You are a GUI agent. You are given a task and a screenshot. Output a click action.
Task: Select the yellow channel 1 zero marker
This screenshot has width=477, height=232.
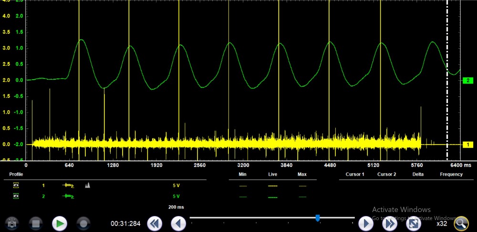pos(468,144)
